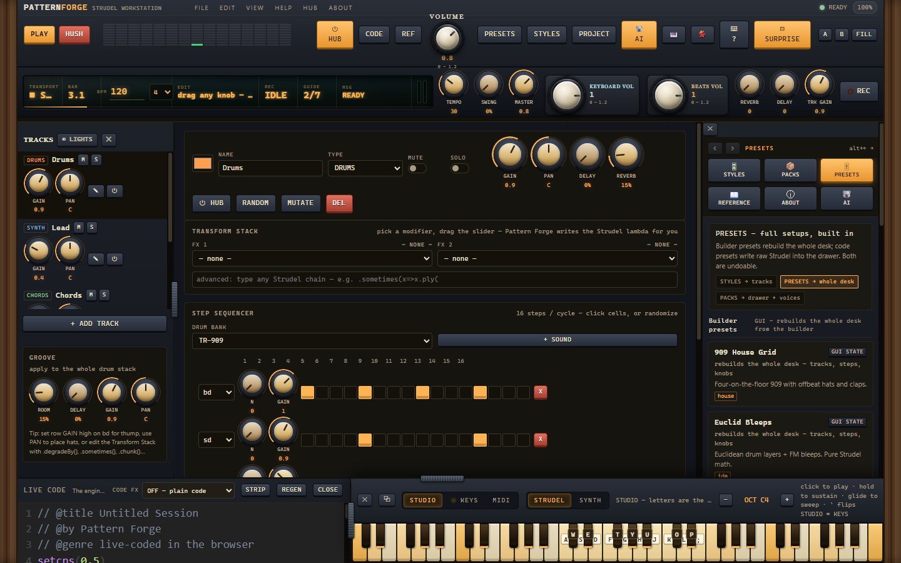Open the FX 1 modifier dropdown
The image size is (901, 563).
point(312,258)
